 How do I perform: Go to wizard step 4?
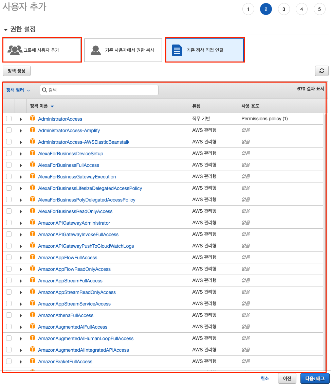(302, 9)
